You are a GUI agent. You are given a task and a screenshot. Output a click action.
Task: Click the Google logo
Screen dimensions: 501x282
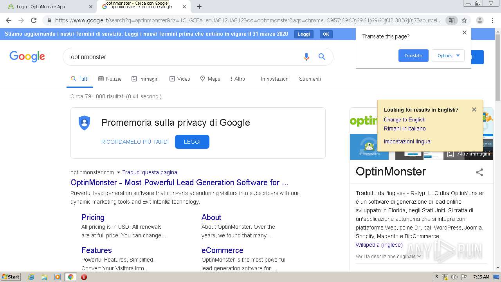coord(27,57)
